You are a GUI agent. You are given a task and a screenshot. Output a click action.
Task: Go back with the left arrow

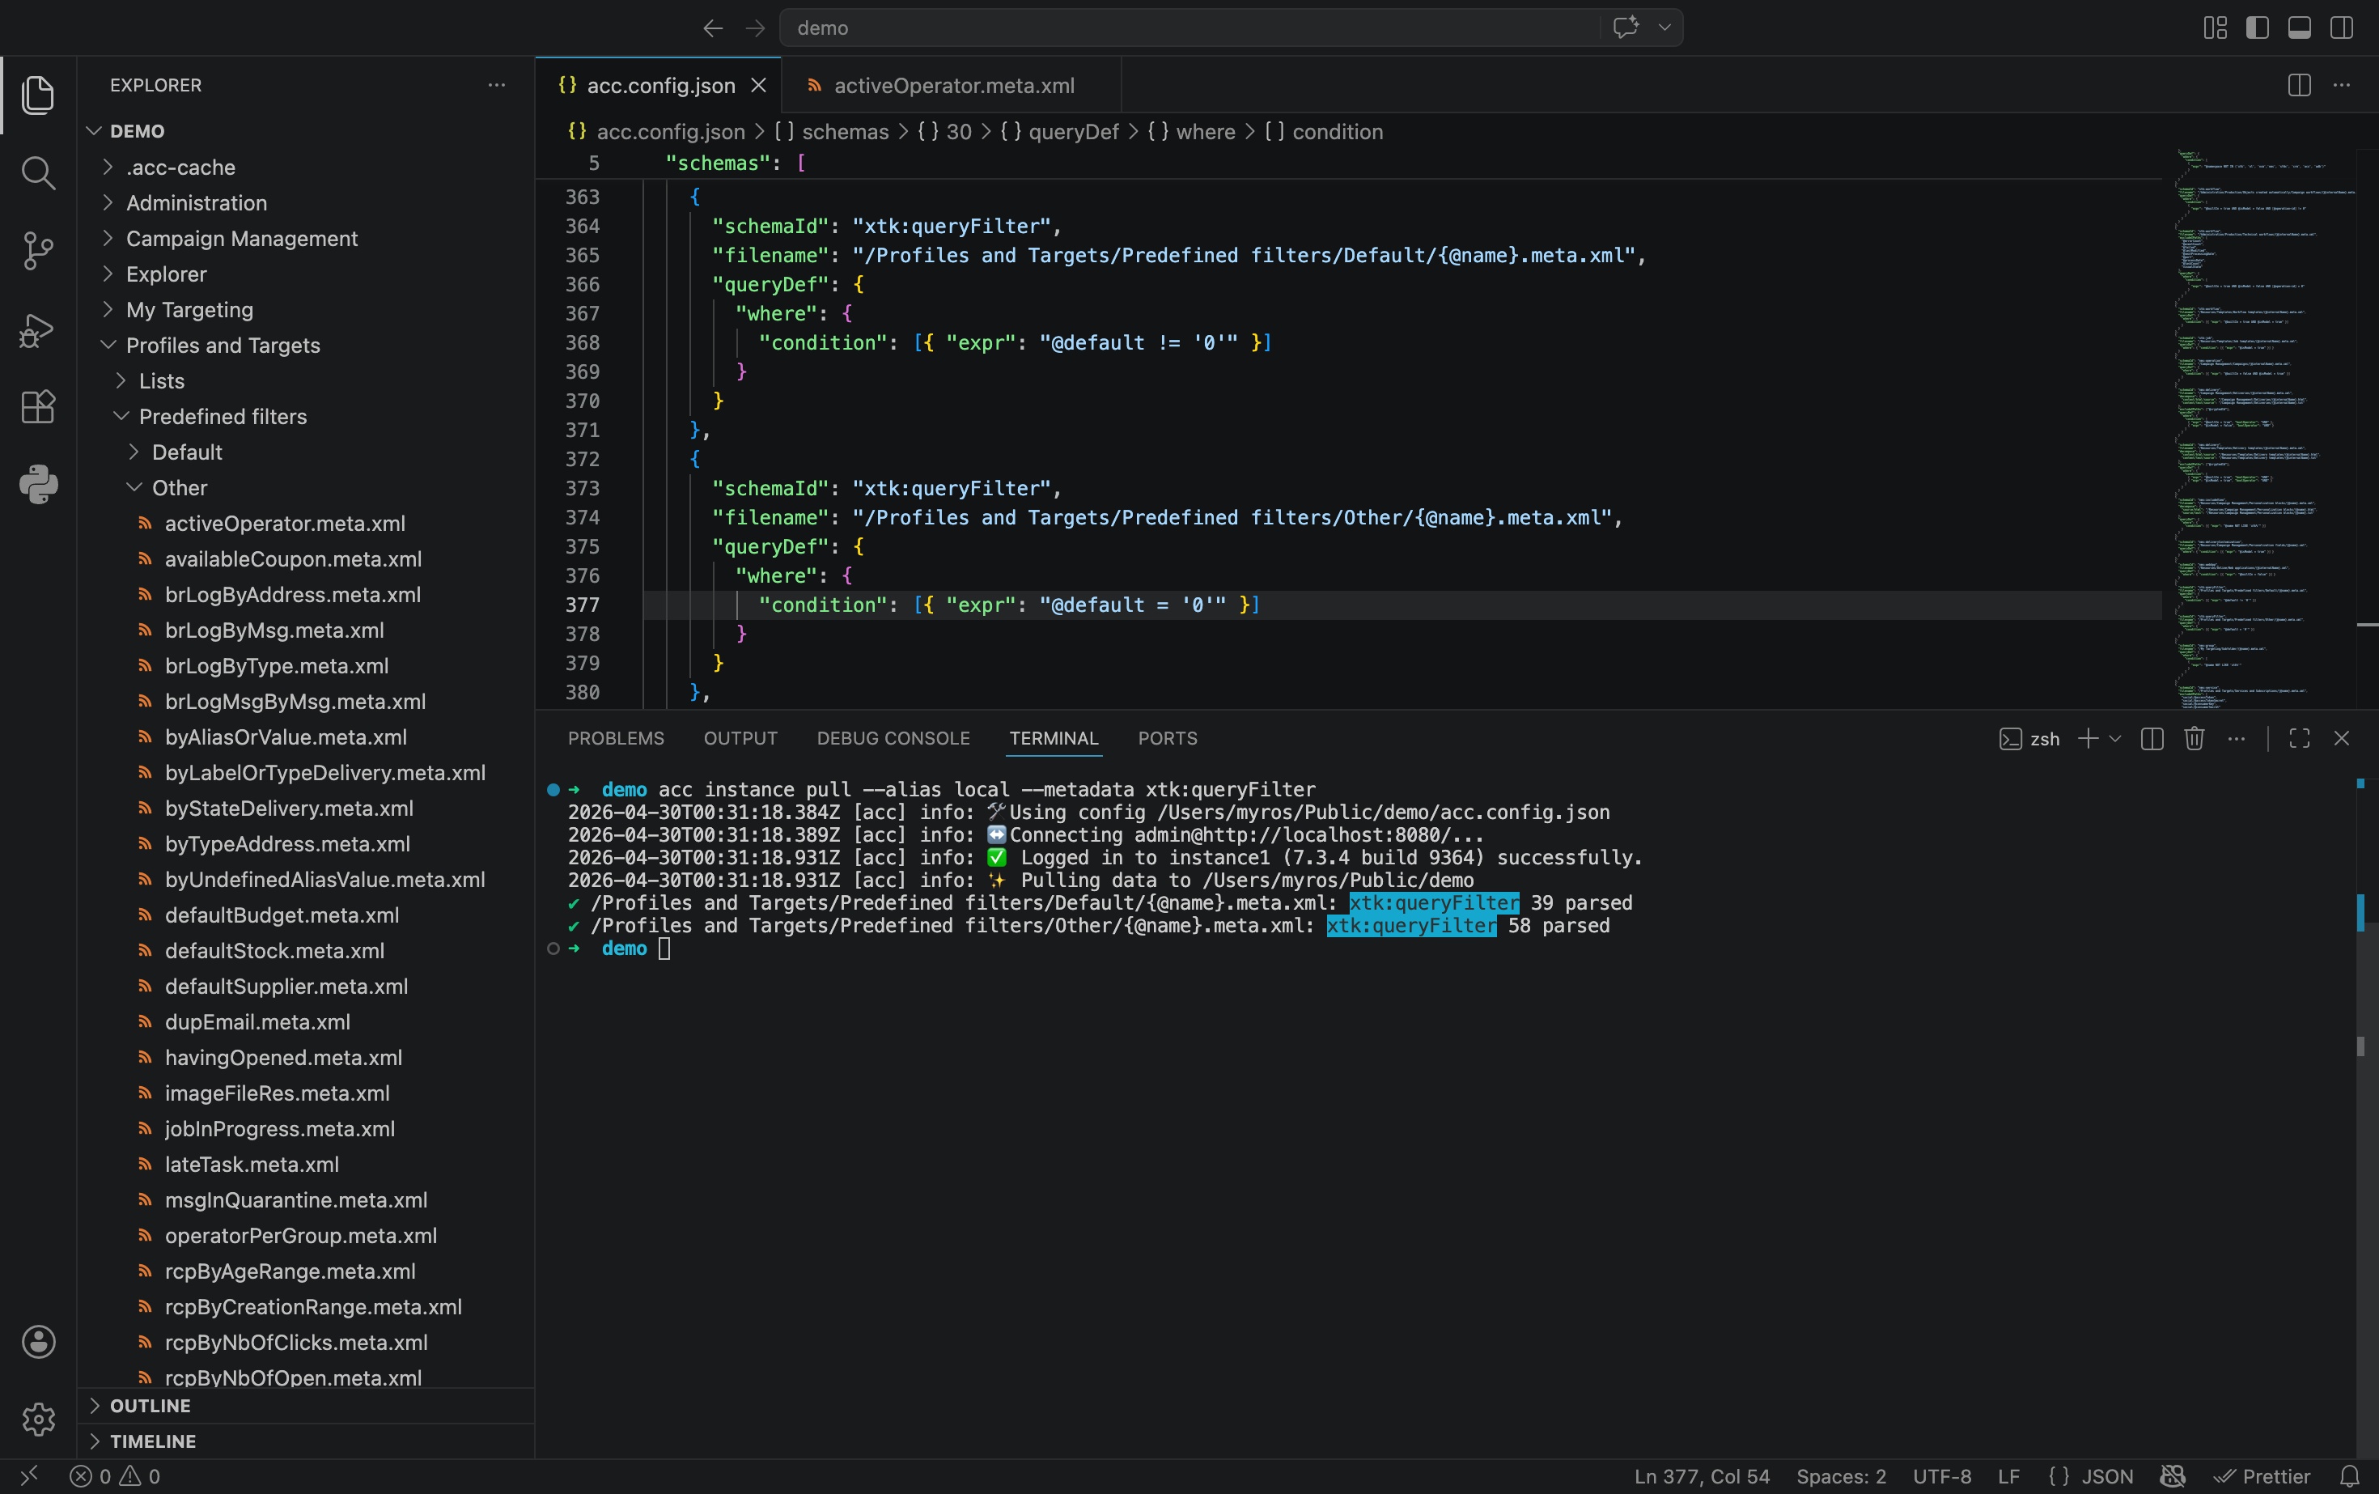click(x=712, y=28)
